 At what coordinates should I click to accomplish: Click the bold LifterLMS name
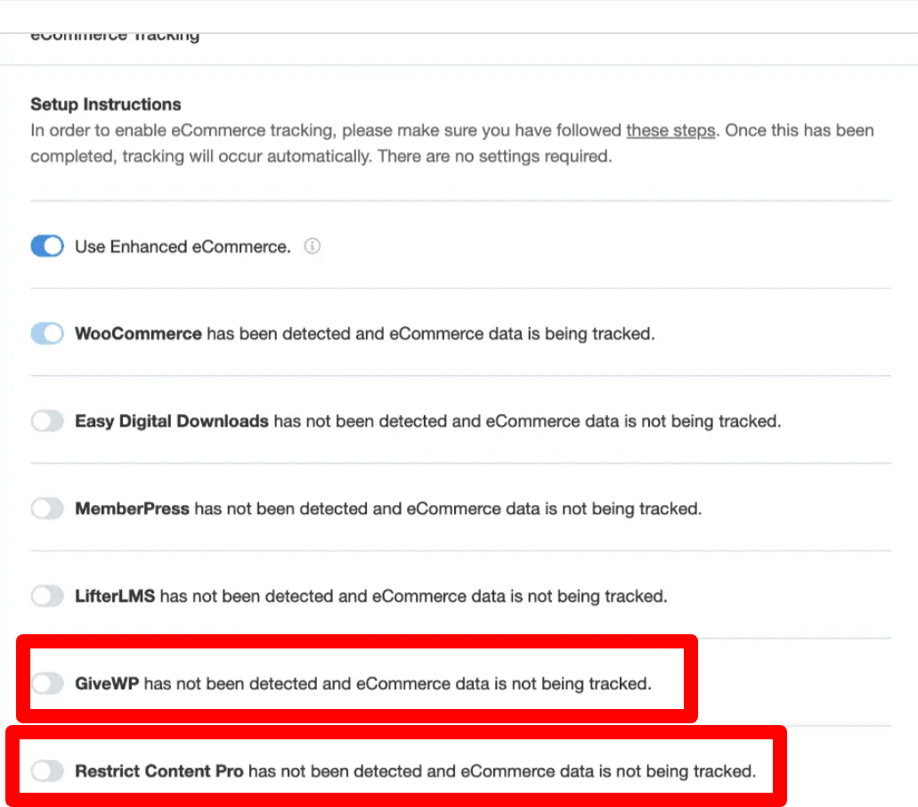(x=115, y=596)
